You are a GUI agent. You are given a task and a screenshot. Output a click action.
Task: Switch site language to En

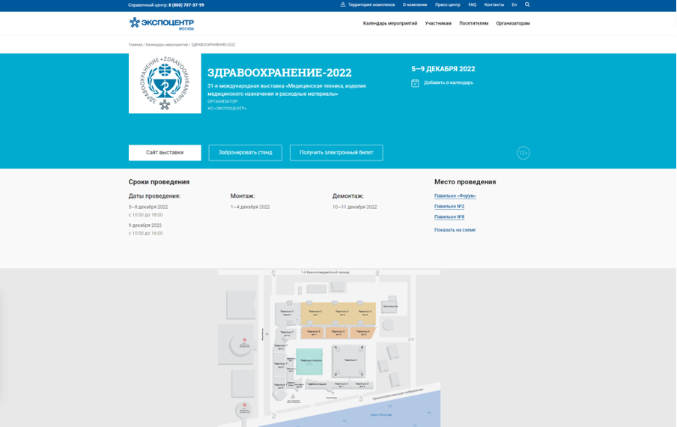click(514, 4)
